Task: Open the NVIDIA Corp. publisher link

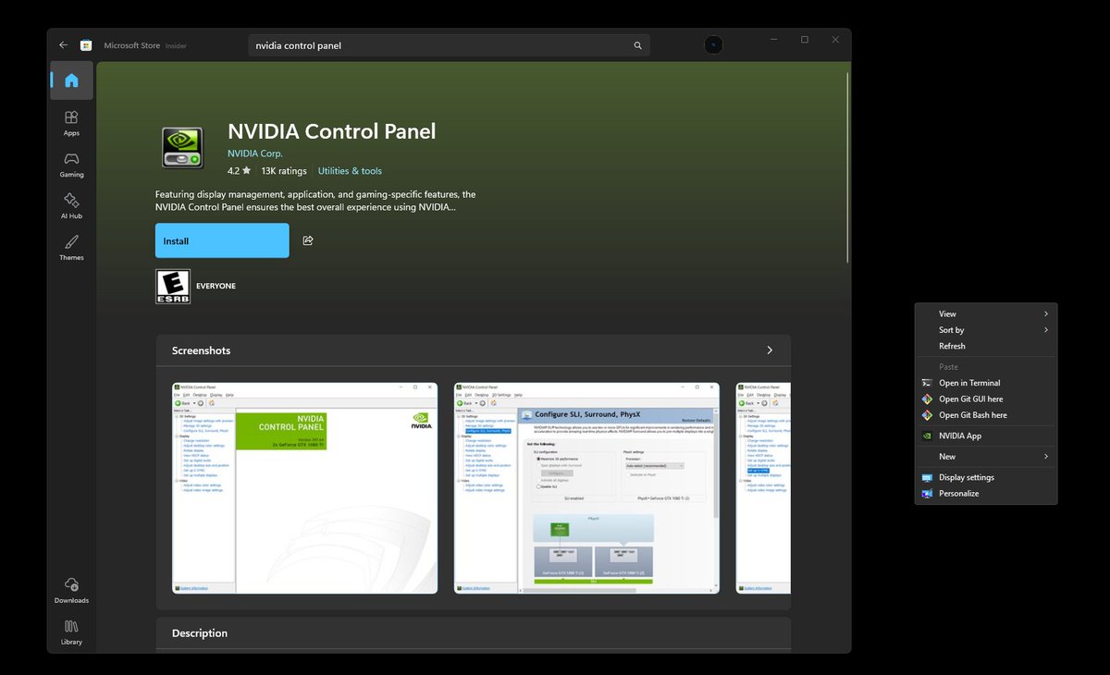Action: (255, 153)
